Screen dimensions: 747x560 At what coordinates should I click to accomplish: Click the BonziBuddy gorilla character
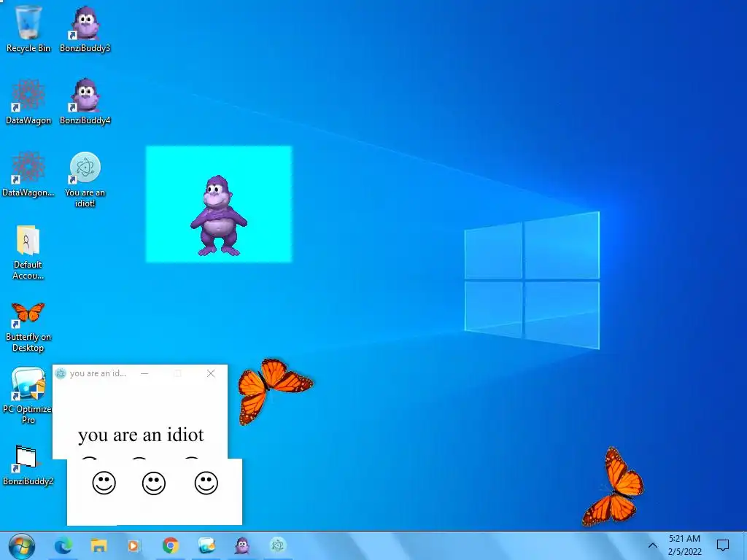pos(219,216)
